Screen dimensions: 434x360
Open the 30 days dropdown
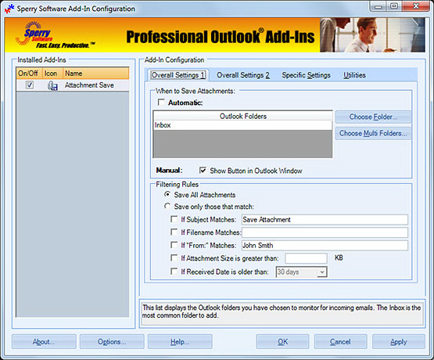[x=321, y=272]
